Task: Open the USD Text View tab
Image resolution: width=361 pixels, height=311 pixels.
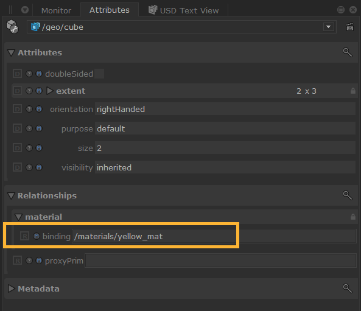Action: click(183, 10)
